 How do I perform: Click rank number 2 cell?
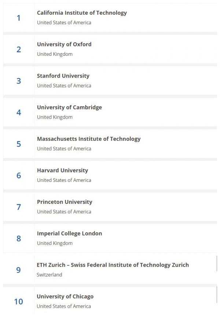point(19,50)
